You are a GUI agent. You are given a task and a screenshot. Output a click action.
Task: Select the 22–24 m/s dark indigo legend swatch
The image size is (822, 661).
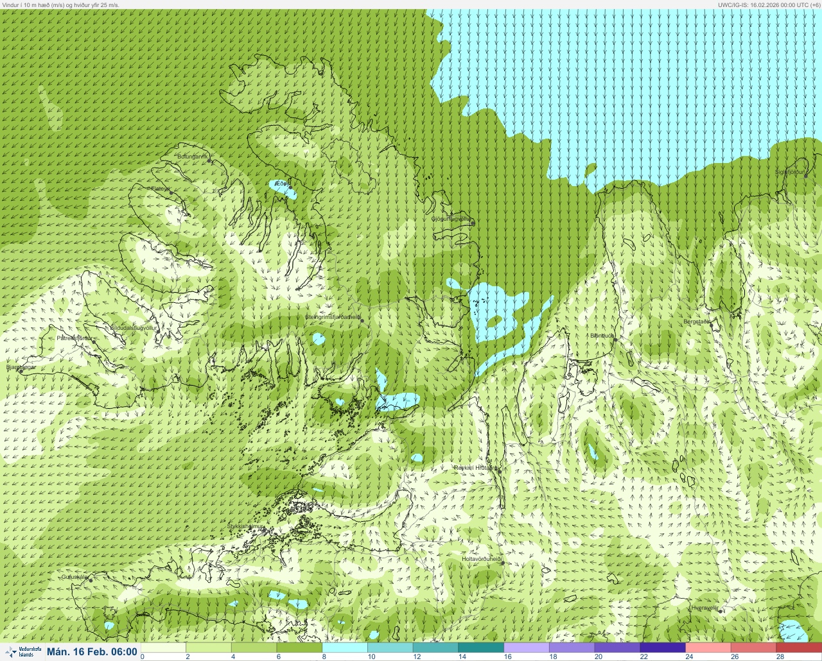[663, 648]
